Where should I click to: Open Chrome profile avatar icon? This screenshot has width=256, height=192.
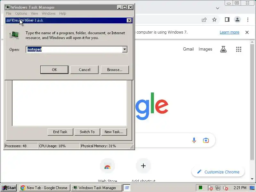click(x=237, y=20)
